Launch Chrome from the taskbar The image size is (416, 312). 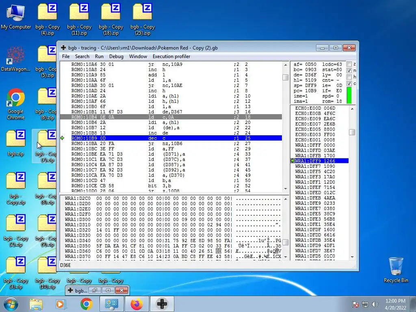click(86, 304)
